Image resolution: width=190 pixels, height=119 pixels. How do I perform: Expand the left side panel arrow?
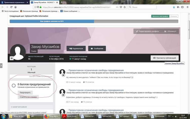click(x=1, y=65)
